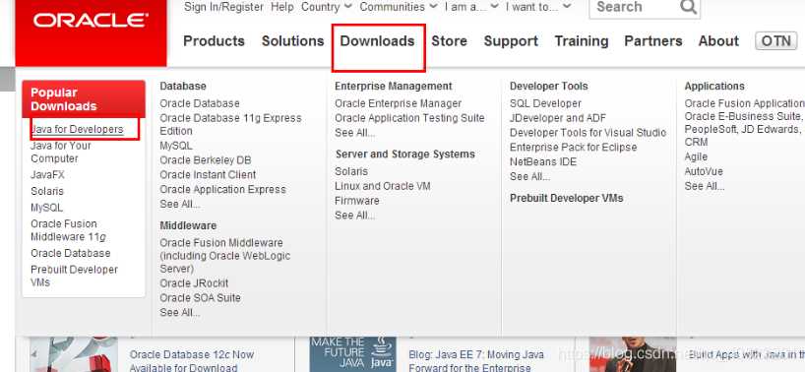
Task: Click the Database section heading
Action: pyautogui.click(x=183, y=87)
